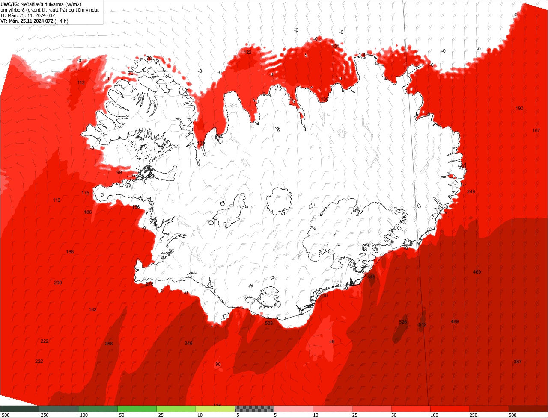Click the value 70 near the Westfjords
The image size is (548, 418).
[131, 74]
